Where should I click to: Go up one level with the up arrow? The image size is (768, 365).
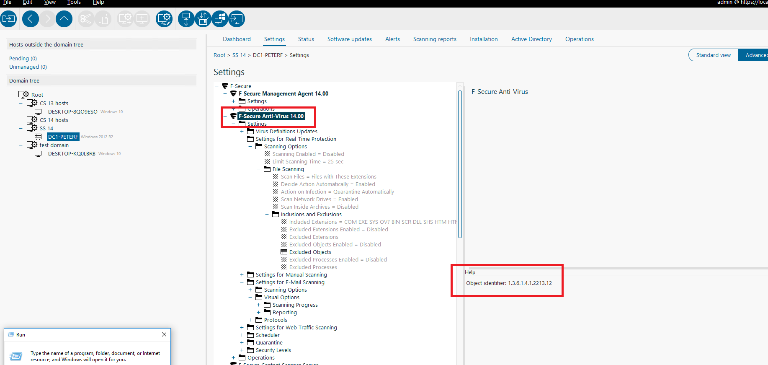point(64,19)
